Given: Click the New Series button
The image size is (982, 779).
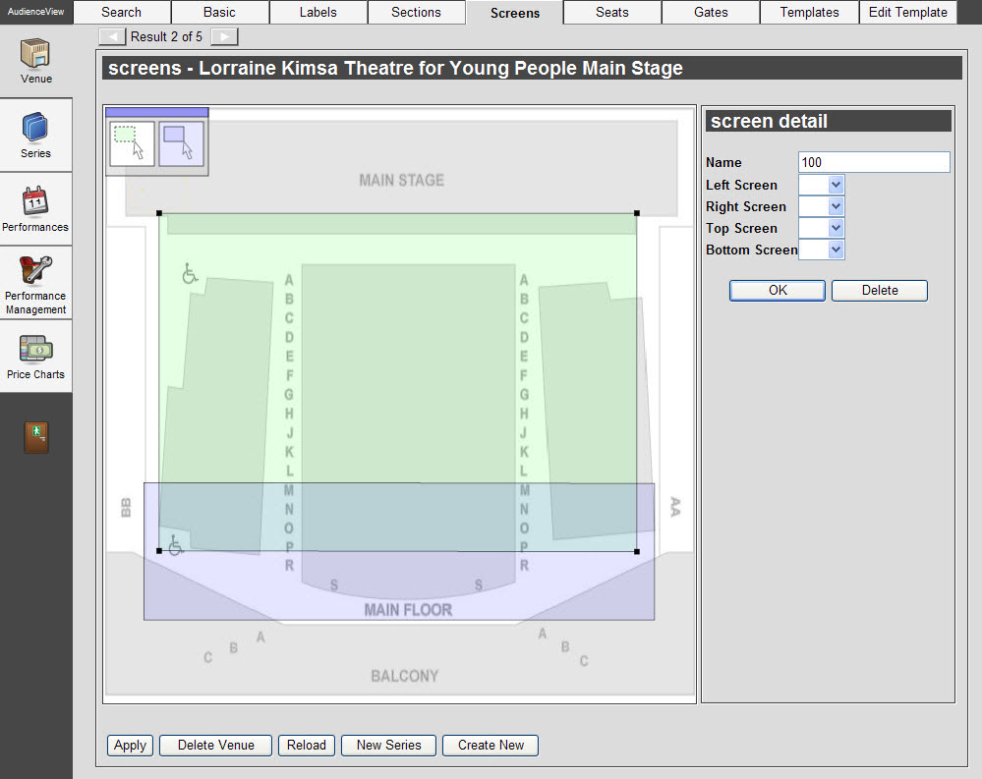Looking at the screenshot, I should [x=388, y=746].
